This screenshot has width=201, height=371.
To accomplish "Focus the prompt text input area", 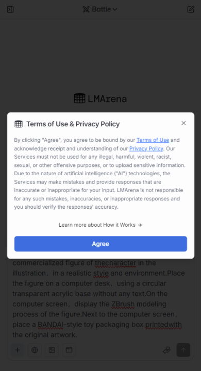I will click(100, 298).
